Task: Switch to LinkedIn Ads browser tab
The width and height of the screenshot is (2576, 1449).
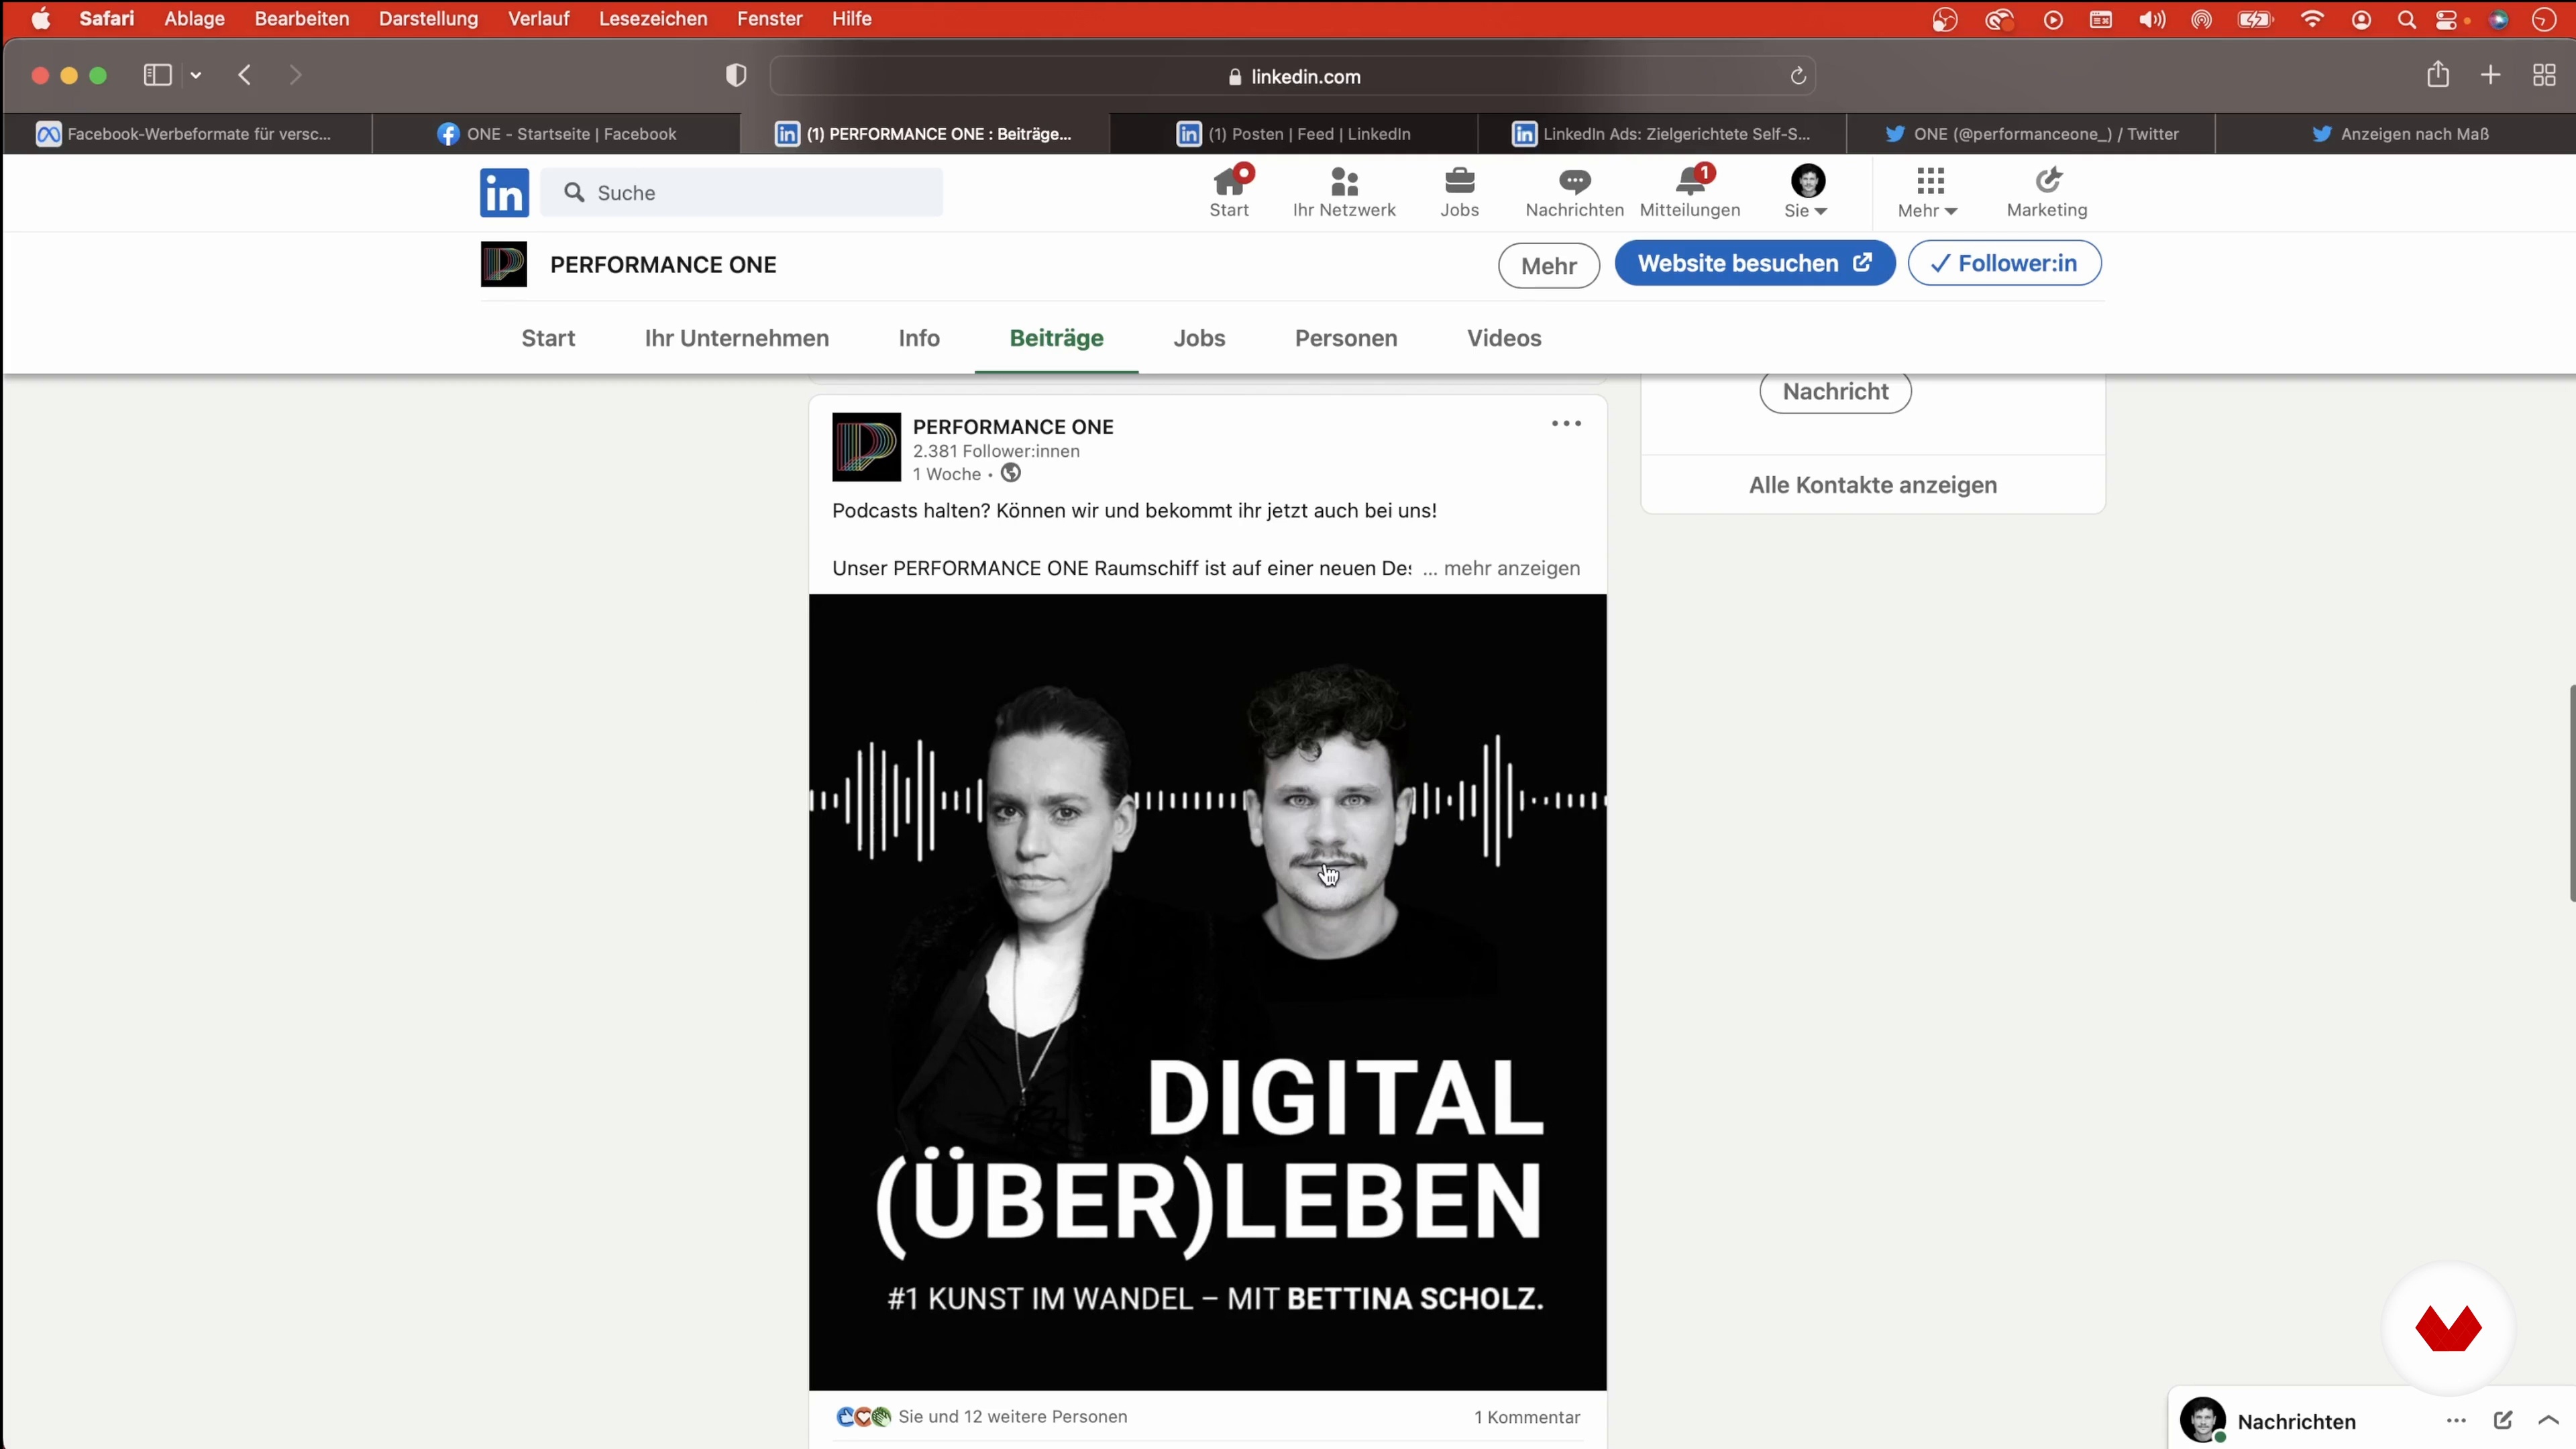Action: pos(1662,134)
